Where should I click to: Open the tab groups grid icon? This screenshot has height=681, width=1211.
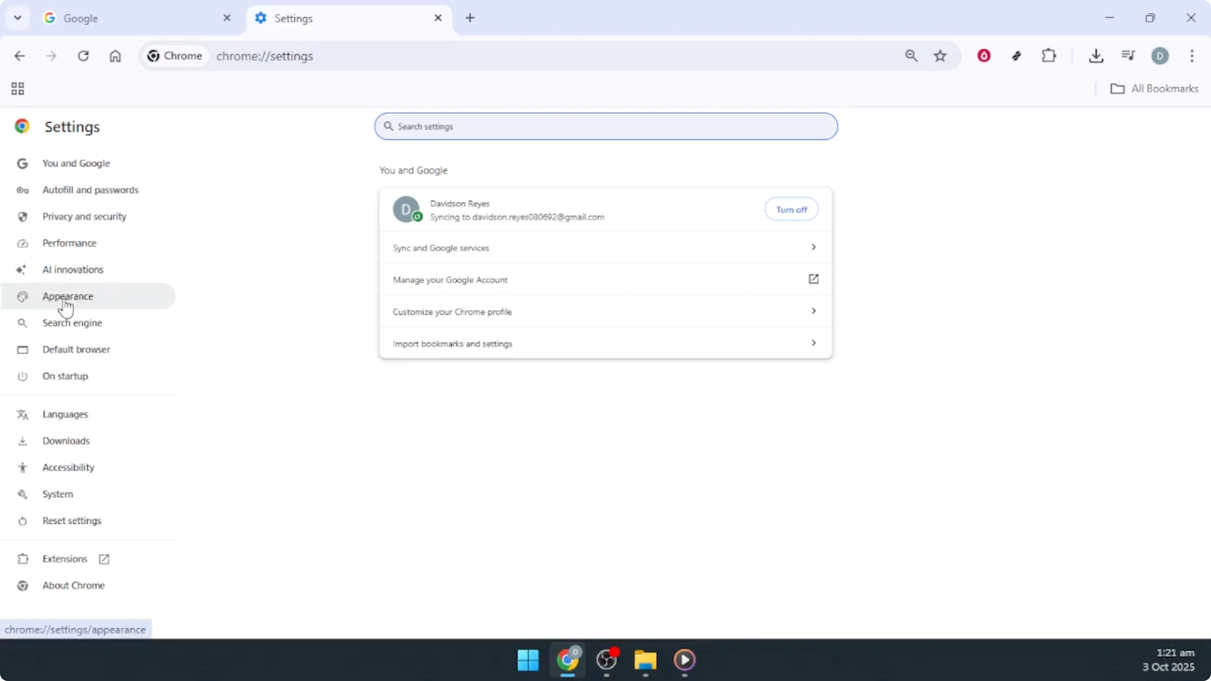tap(17, 88)
